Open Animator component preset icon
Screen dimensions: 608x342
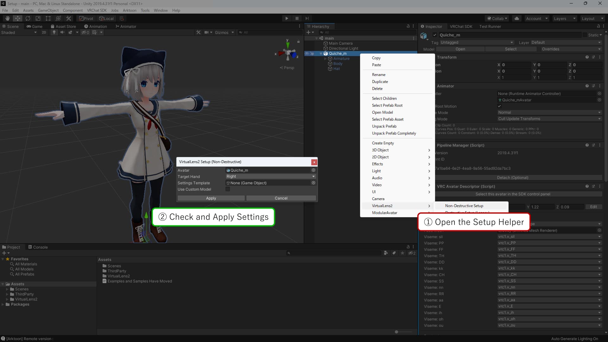click(593, 86)
